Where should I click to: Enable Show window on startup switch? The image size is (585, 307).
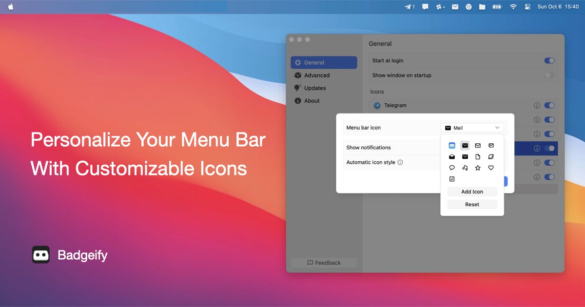tap(549, 75)
